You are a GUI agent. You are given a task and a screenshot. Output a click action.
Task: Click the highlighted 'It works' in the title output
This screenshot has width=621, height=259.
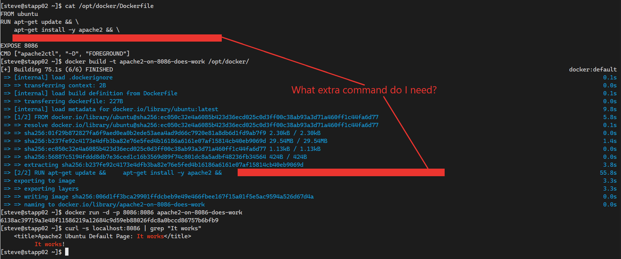click(x=150, y=236)
